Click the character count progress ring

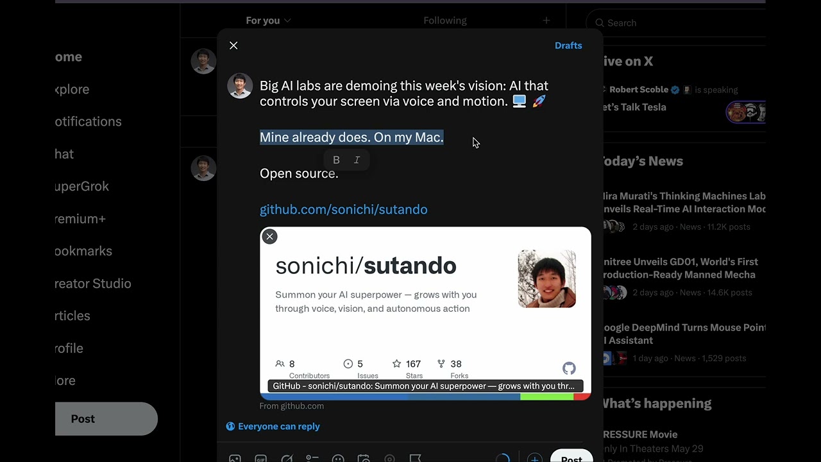[x=503, y=458]
